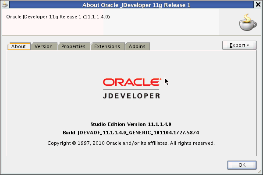
Task: Click the Copyright 1997, 2010 Oracle text
Action: coord(131,143)
